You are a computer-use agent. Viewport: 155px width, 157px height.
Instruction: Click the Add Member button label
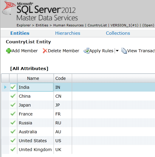25,51
